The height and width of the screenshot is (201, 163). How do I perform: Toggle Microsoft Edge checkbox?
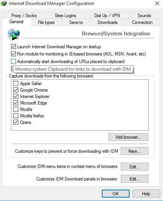tap(16, 103)
